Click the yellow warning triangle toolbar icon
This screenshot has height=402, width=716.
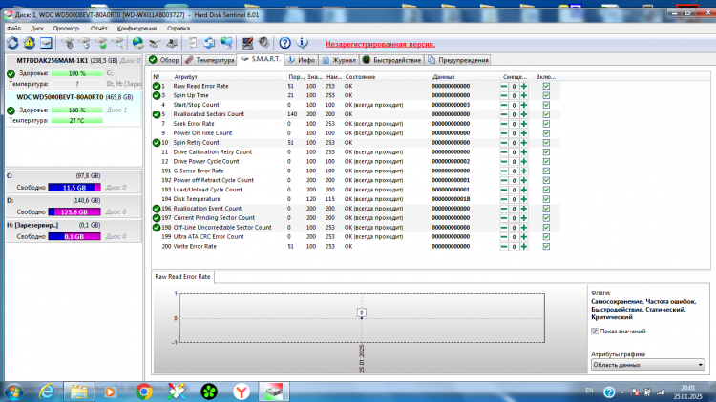(30, 43)
